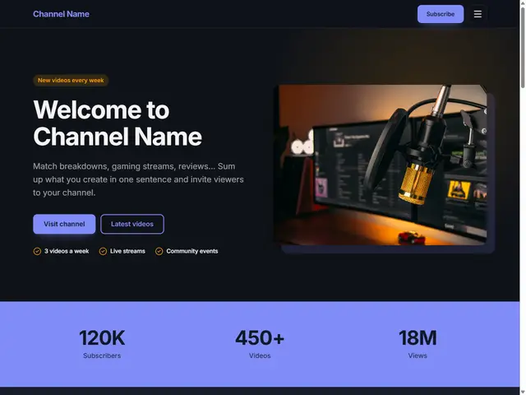Select the '3 videos a week' text
The width and height of the screenshot is (526, 395).
[67, 251]
